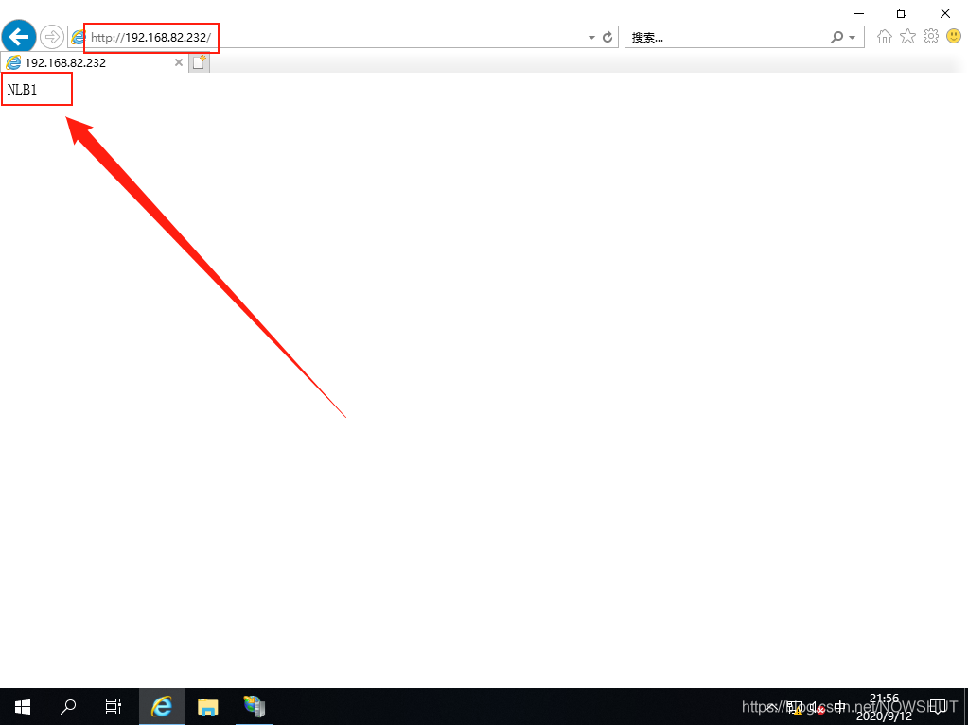Open File Explorer from the taskbar

(x=207, y=706)
